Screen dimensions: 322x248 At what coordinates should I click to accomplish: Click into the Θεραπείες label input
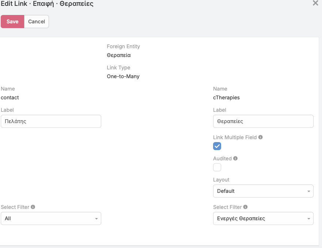pos(263,121)
